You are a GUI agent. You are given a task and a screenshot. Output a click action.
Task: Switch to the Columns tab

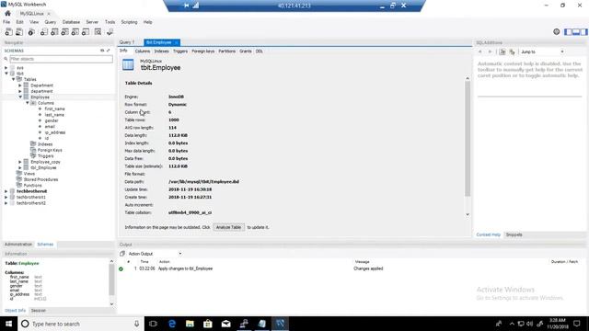tap(143, 51)
